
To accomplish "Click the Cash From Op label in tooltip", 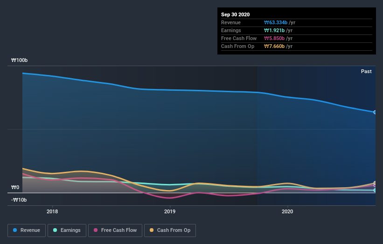I will click(237, 46).
